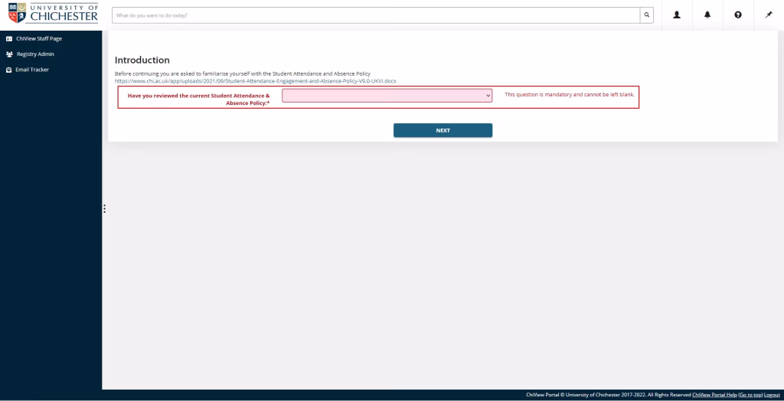Focus the 'What do you want to do today?' search field

point(375,15)
